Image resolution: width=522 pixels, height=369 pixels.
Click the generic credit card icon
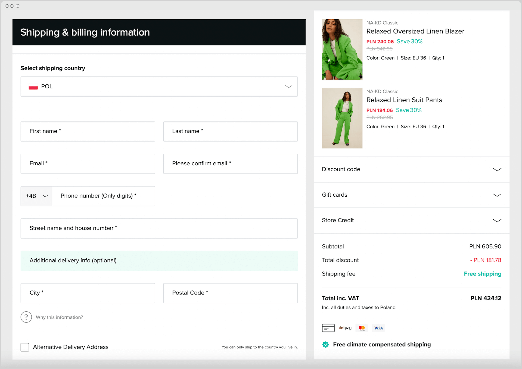(x=328, y=328)
